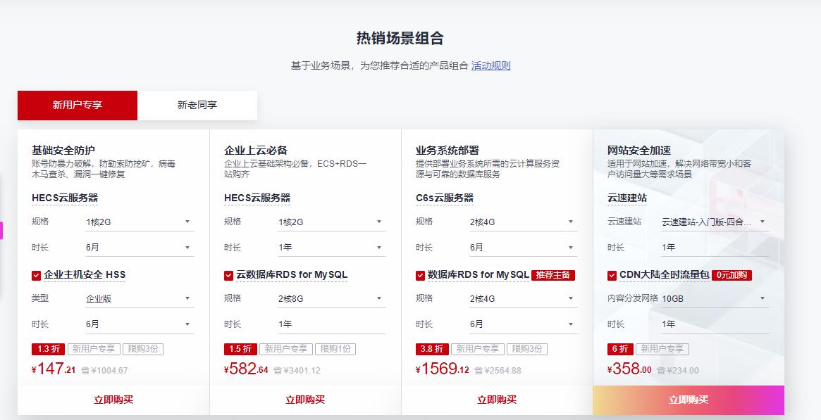
Task: Click savings text 省¥1004.67
Action: (x=105, y=370)
